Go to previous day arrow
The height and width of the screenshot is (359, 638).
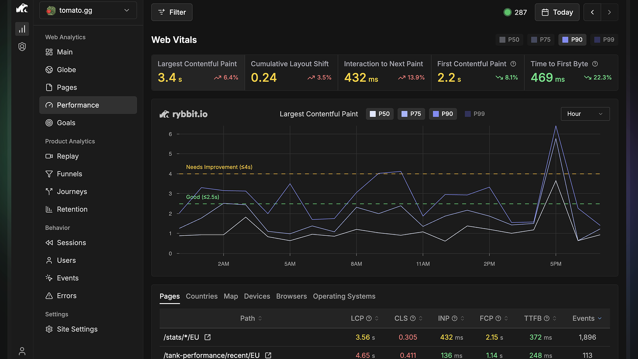(592, 12)
